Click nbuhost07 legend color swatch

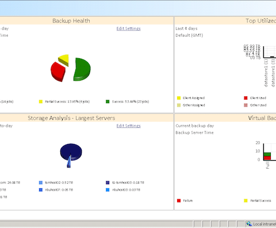41,190
